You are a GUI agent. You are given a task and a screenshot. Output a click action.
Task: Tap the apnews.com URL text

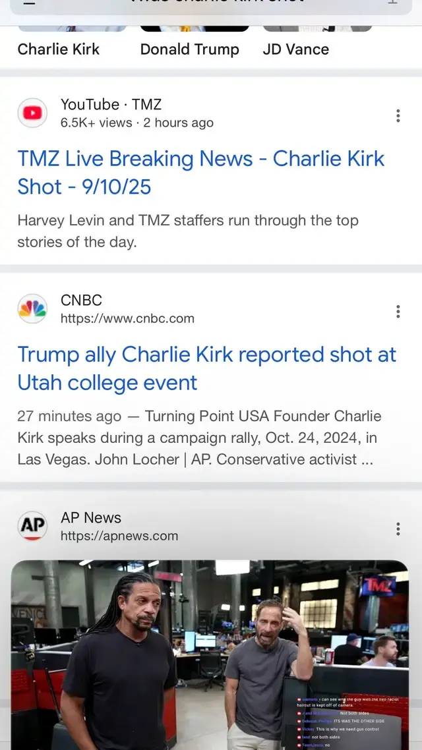click(x=119, y=536)
